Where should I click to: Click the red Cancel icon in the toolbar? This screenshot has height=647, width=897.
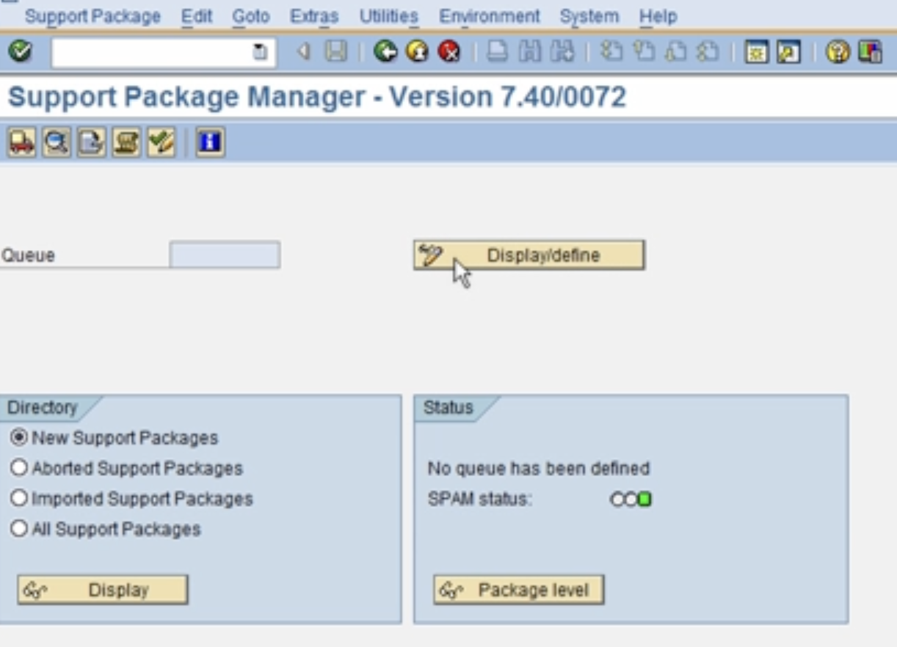tap(449, 51)
